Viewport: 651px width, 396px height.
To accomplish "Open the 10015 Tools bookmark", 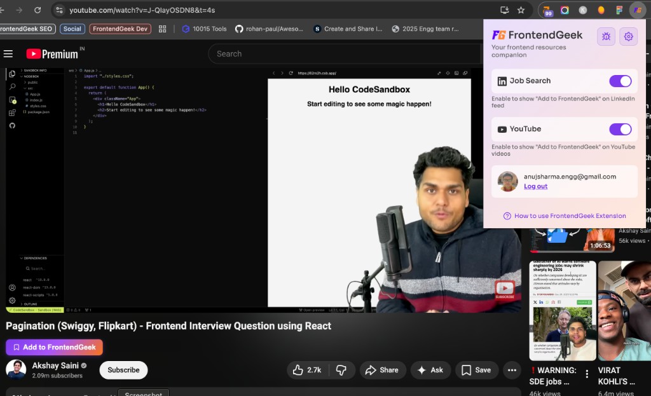I will (204, 29).
